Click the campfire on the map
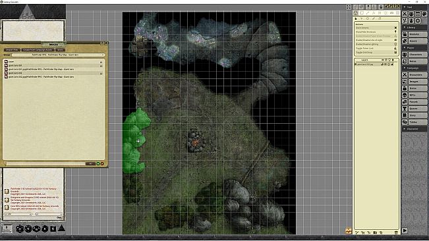The image size is (429, 241). (x=195, y=142)
